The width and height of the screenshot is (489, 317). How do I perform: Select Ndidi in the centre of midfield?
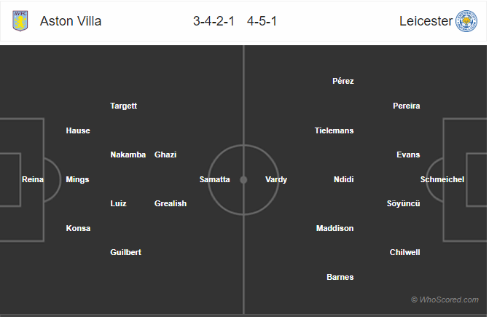tap(344, 179)
